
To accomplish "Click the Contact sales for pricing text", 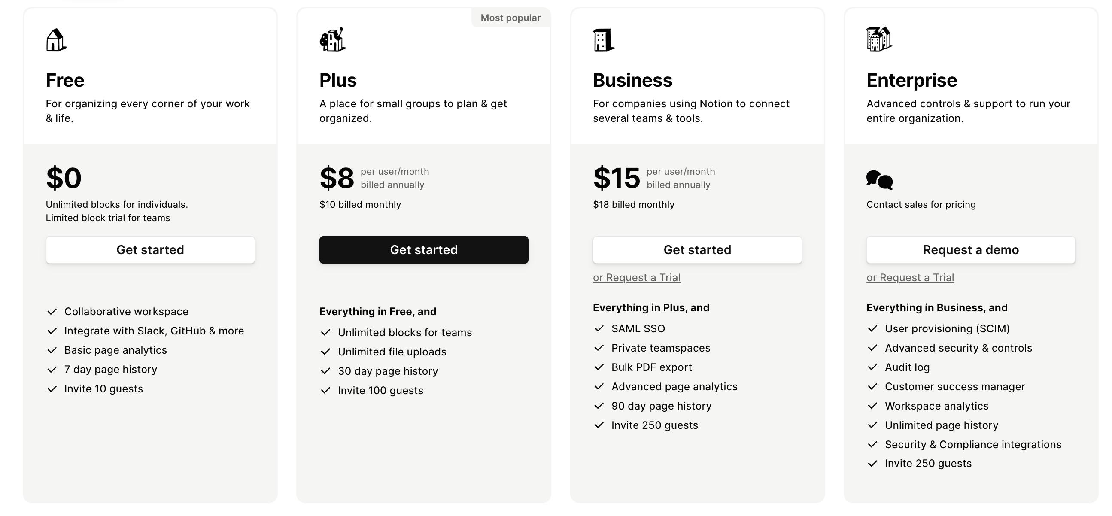I will click(x=921, y=204).
